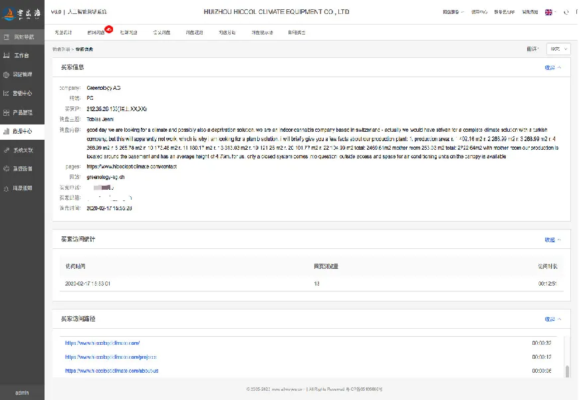Switch to the seventh tab in the tab row
This screenshot has width=579, height=400.
(262, 33)
